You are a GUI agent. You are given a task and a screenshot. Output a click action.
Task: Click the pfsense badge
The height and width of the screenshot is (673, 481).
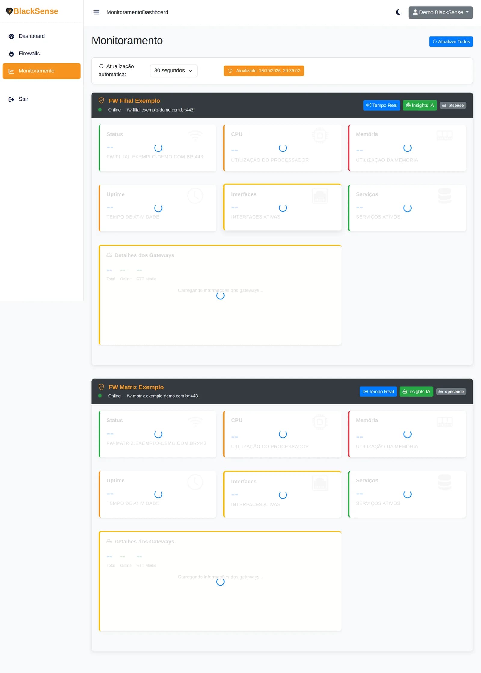click(x=453, y=105)
